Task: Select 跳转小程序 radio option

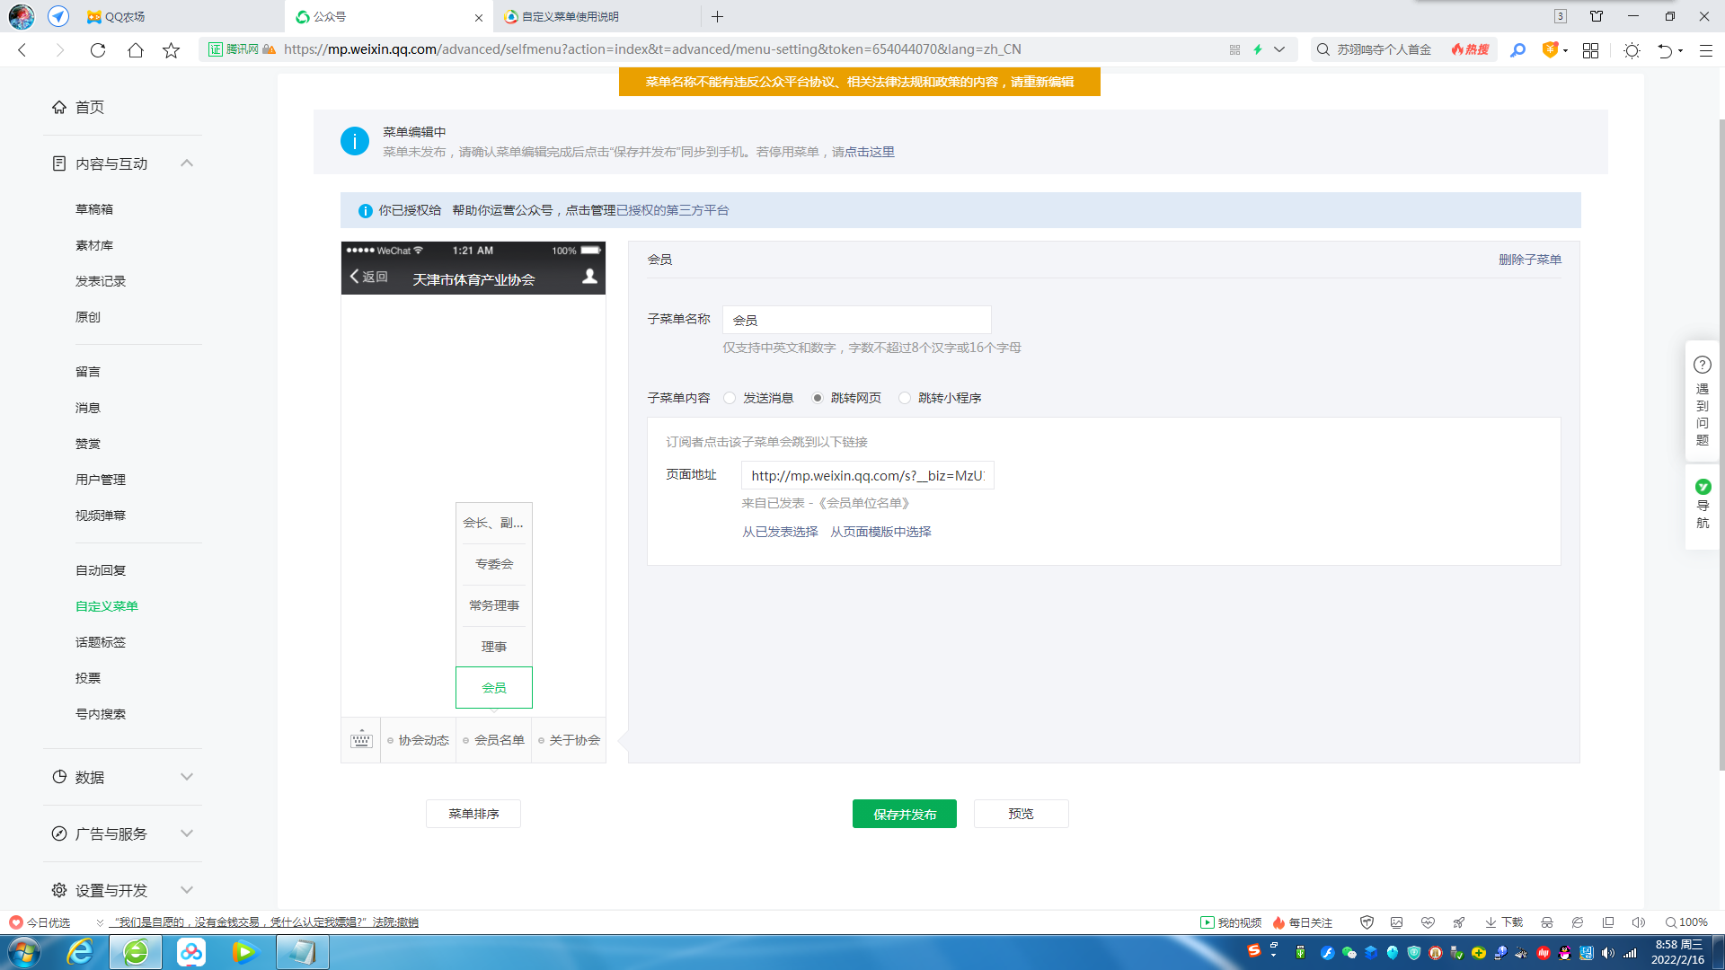Action: (x=905, y=398)
